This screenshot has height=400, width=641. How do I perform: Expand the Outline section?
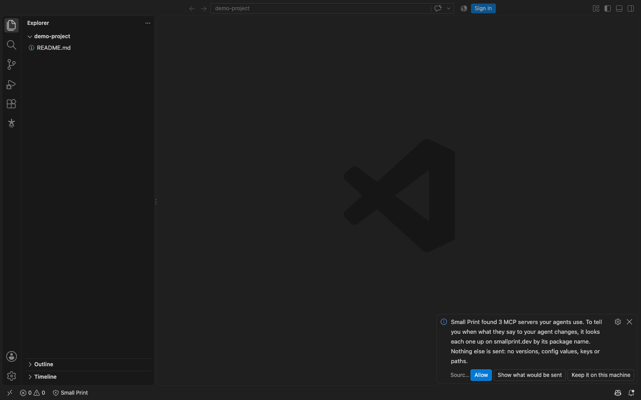pos(88,364)
